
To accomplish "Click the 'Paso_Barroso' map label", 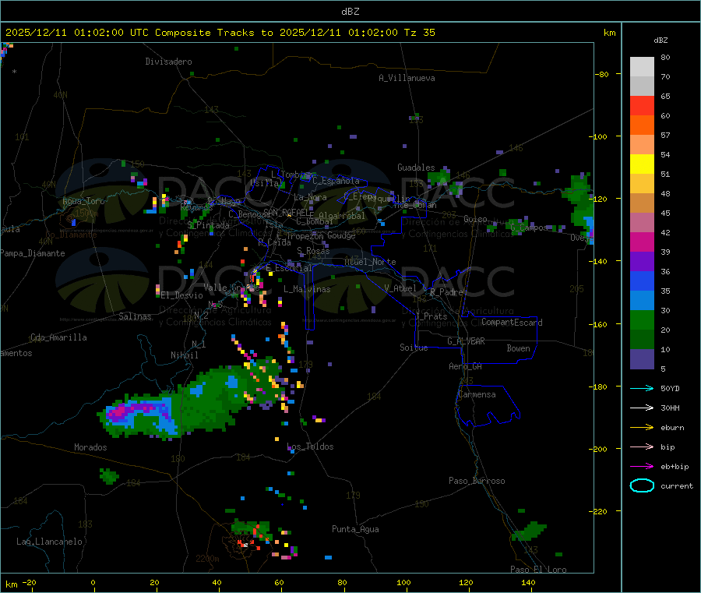I will [477, 481].
